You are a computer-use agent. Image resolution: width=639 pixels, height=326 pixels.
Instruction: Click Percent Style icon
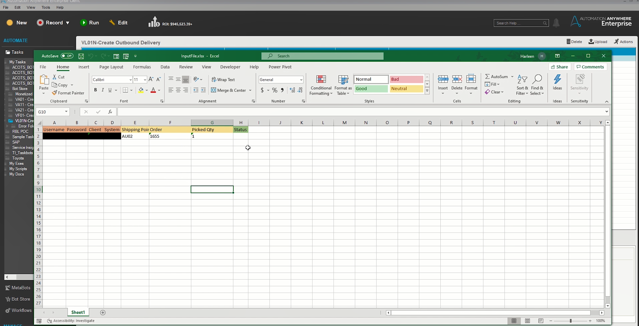[275, 90]
